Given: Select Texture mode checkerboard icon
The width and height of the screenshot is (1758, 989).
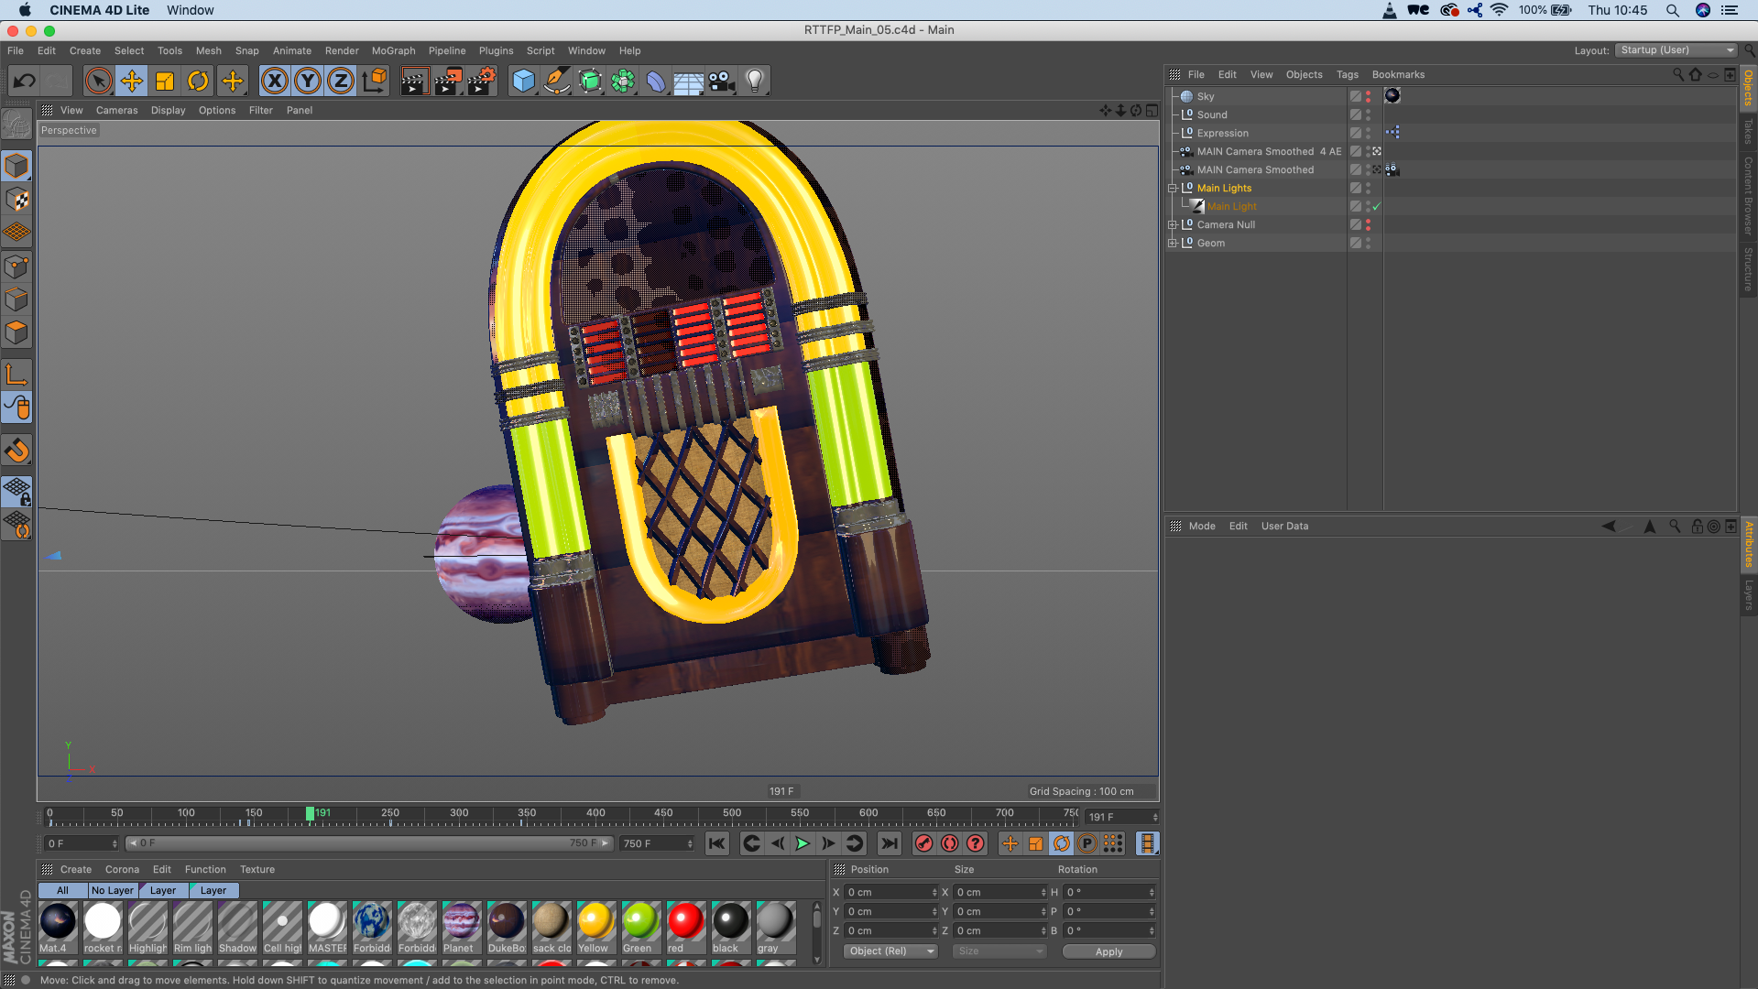Looking at the screenshot, I should tap(16, 200).
